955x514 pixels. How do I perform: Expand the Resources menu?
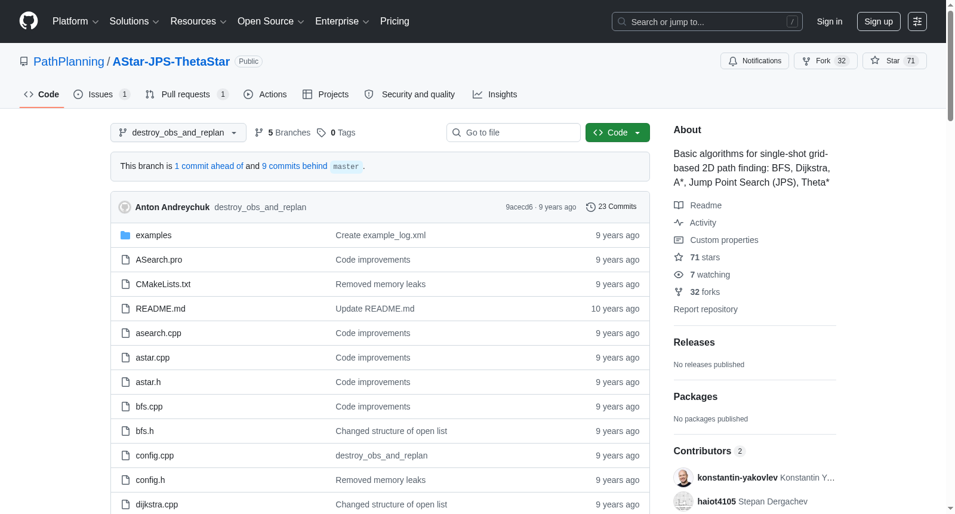coord(198,21)
